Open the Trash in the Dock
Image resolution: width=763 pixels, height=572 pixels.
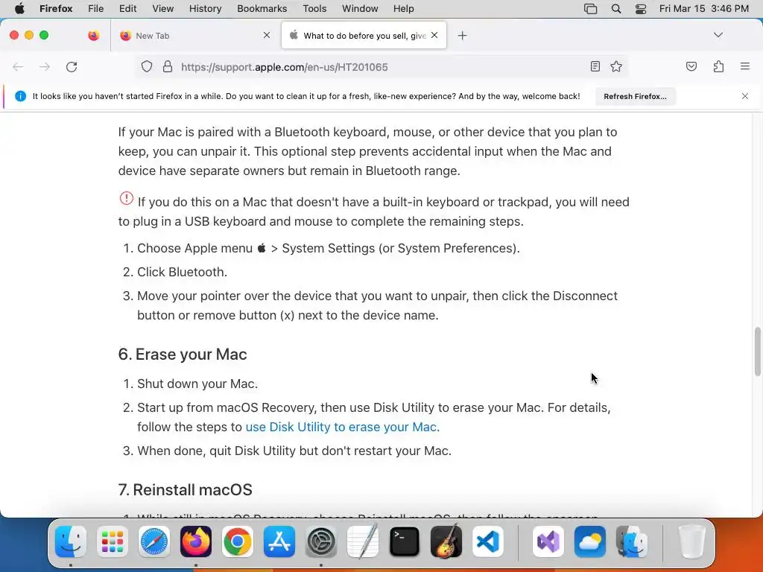691,541
